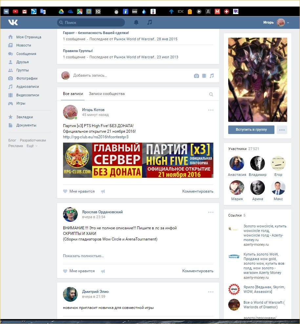Expand the Ещё footer dropdown
Screen dimensions: 300x324
(x=32, y=146)
